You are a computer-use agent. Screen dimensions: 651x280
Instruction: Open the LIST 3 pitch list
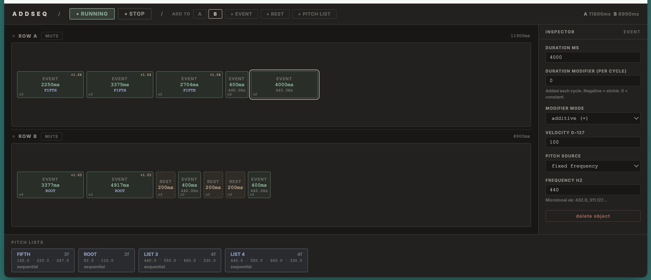(180, 260)
